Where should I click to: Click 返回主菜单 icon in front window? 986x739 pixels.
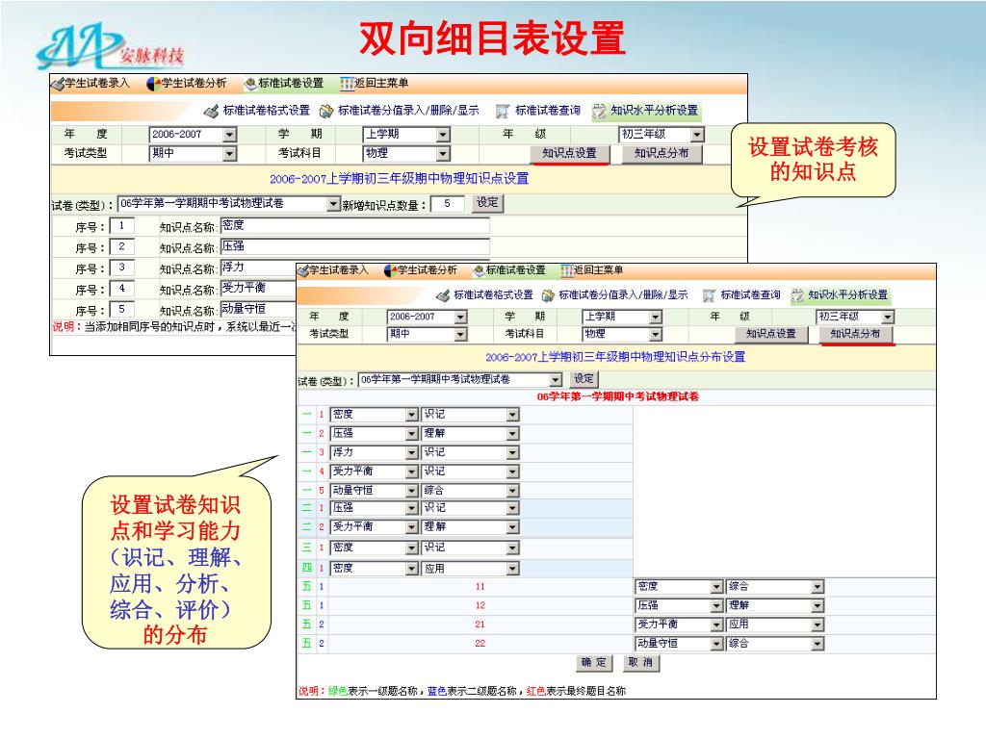click(566, 270)
